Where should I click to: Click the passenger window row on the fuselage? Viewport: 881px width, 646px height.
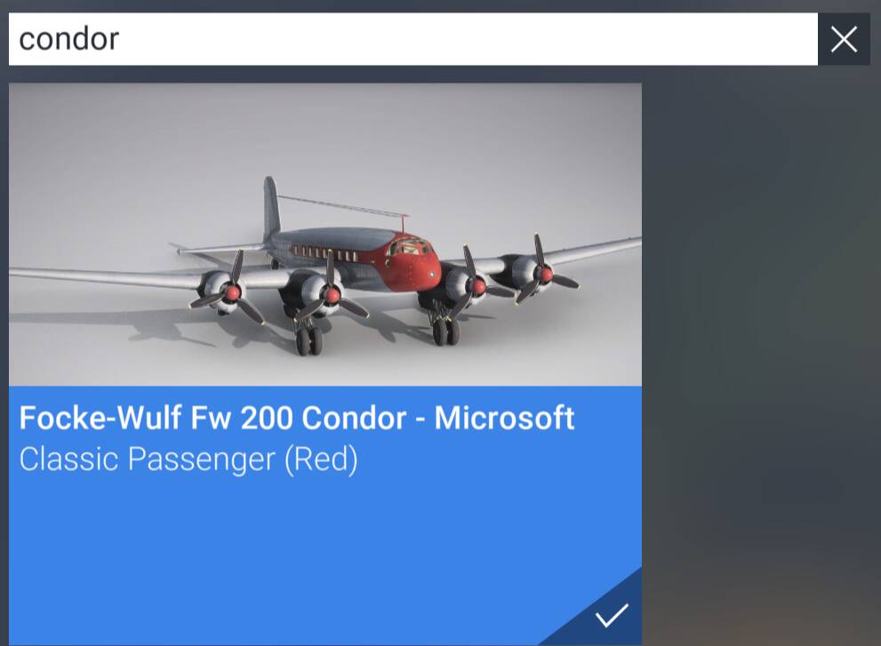323,252
